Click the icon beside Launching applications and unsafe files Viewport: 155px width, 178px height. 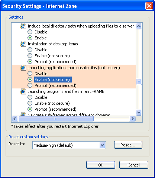coord(23,68)
